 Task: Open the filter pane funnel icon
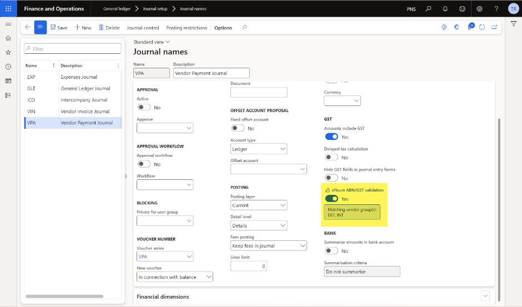pos(514,24)
